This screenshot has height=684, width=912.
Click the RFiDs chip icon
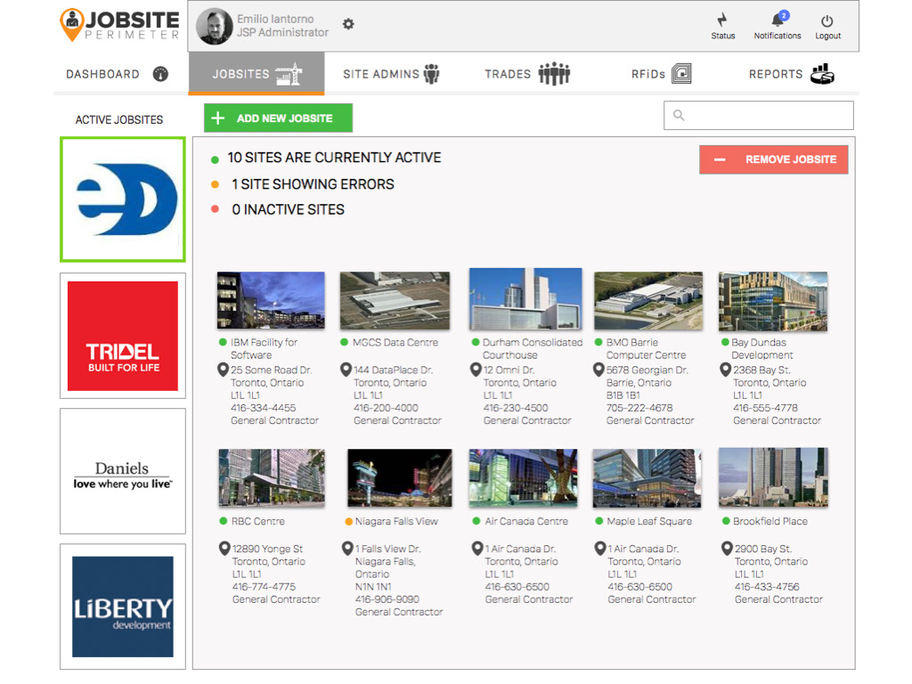click(681, 74)
